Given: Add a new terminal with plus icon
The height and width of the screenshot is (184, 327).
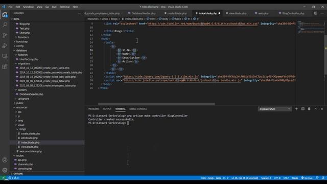Looking at the screenshot, I should [296, 109].
